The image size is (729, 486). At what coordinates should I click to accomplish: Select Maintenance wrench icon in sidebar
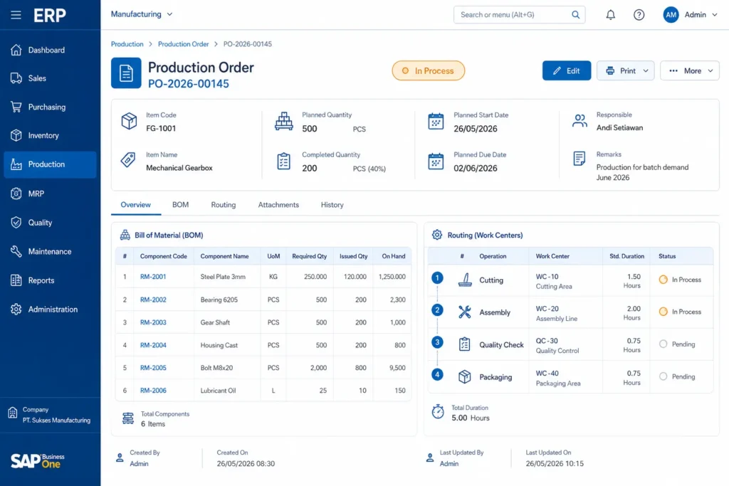tap(16, 251)
